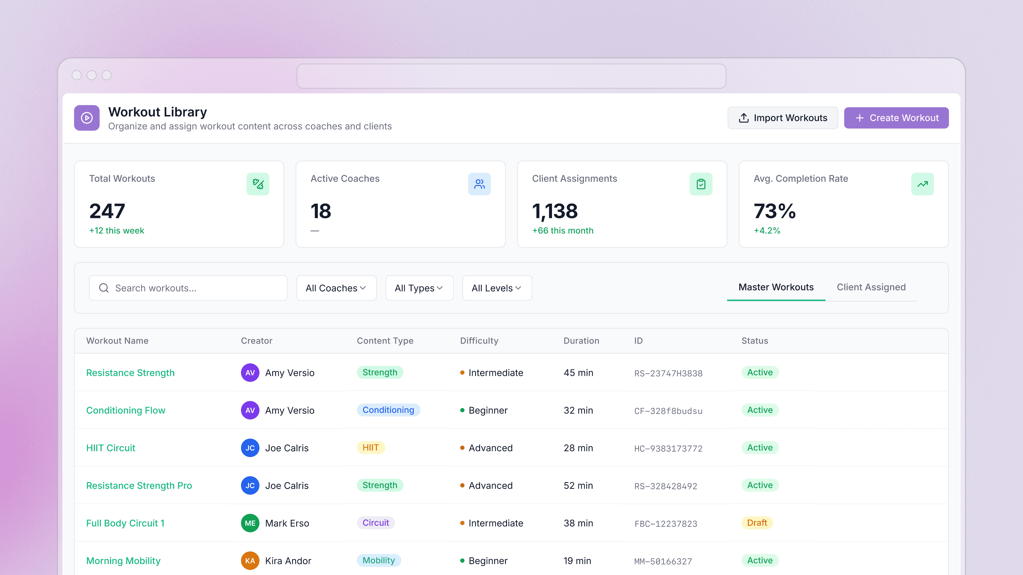Open the Full Body Circuit 1 link
This screenshot has width=1023, height=575.
[x=125, y=523]
